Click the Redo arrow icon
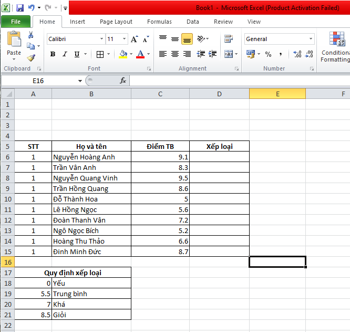The image size is (350, 332). [48, 8]
